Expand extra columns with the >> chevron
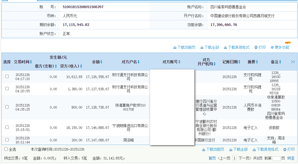 (293, 62)
